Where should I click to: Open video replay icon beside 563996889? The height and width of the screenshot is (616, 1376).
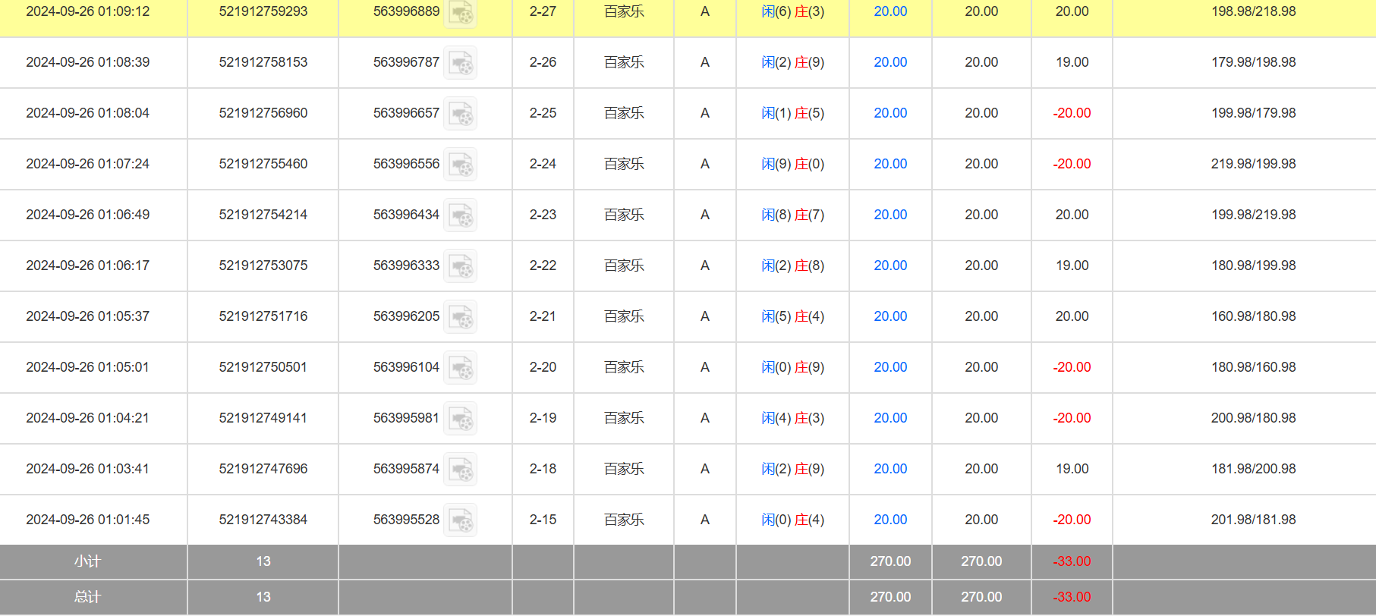coord(460,12)
